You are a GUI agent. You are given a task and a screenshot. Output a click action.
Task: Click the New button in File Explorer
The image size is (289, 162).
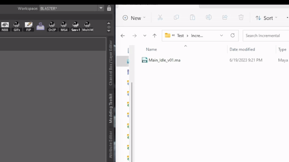tap(134, 18)
